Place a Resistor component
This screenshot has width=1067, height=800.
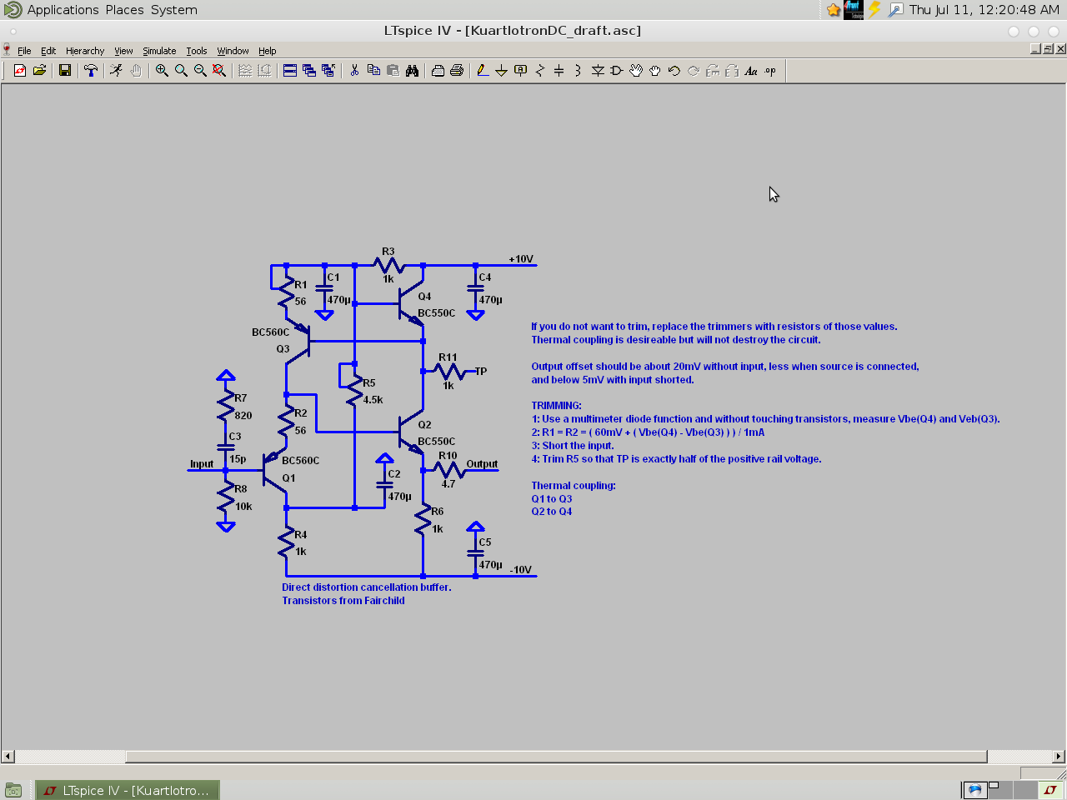(x=540, y=71)
